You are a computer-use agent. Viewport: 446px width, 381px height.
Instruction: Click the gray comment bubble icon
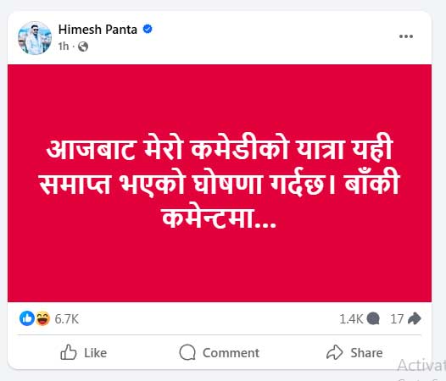(x=373, y=319)
